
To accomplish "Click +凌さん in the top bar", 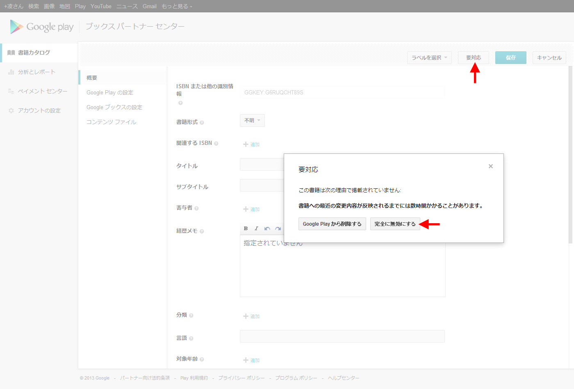I will [14, 6].
